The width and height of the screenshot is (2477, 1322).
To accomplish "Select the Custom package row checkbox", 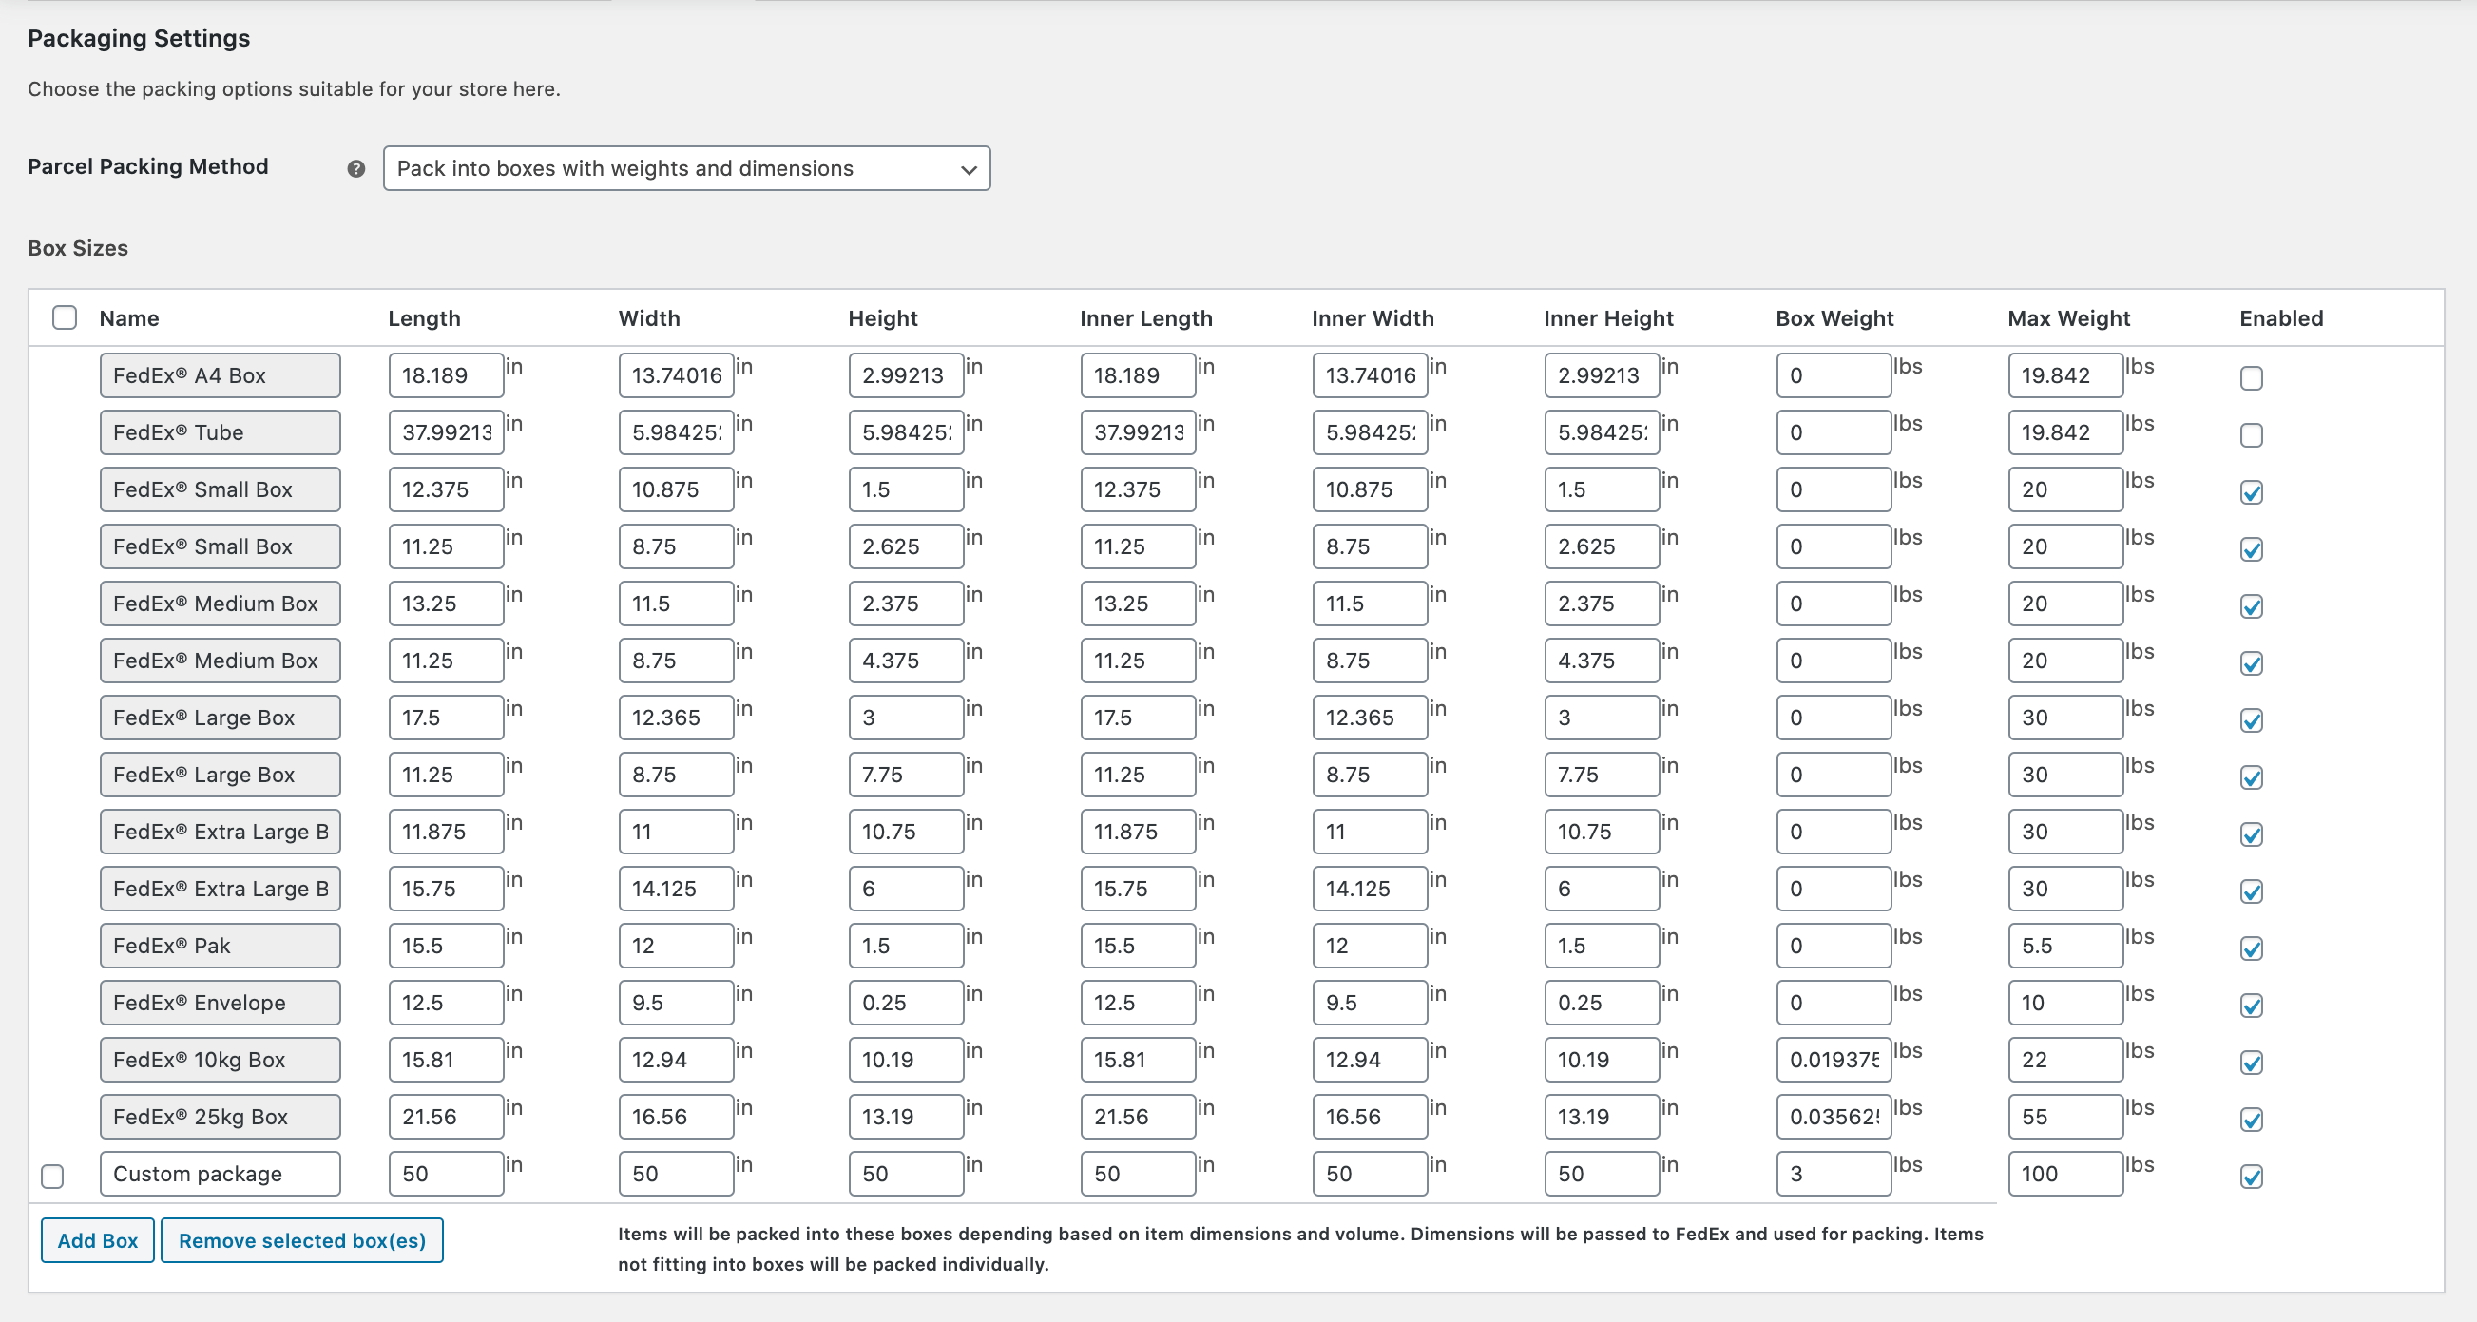I will pos(53,1176).
